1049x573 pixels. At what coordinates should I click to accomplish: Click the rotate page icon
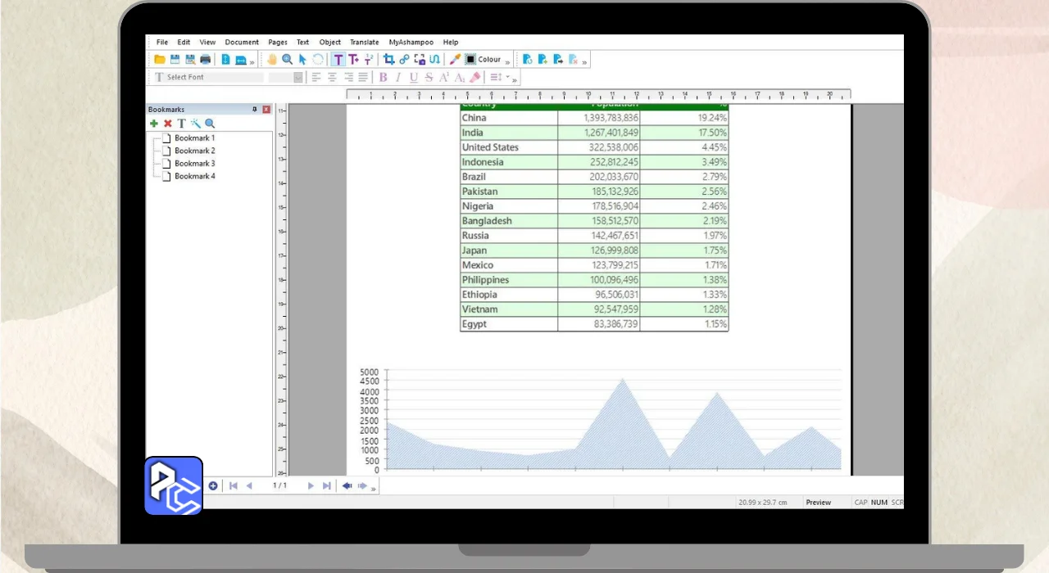pos(528,59)
